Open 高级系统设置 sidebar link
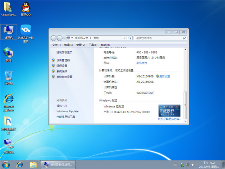 coord(64,77)
